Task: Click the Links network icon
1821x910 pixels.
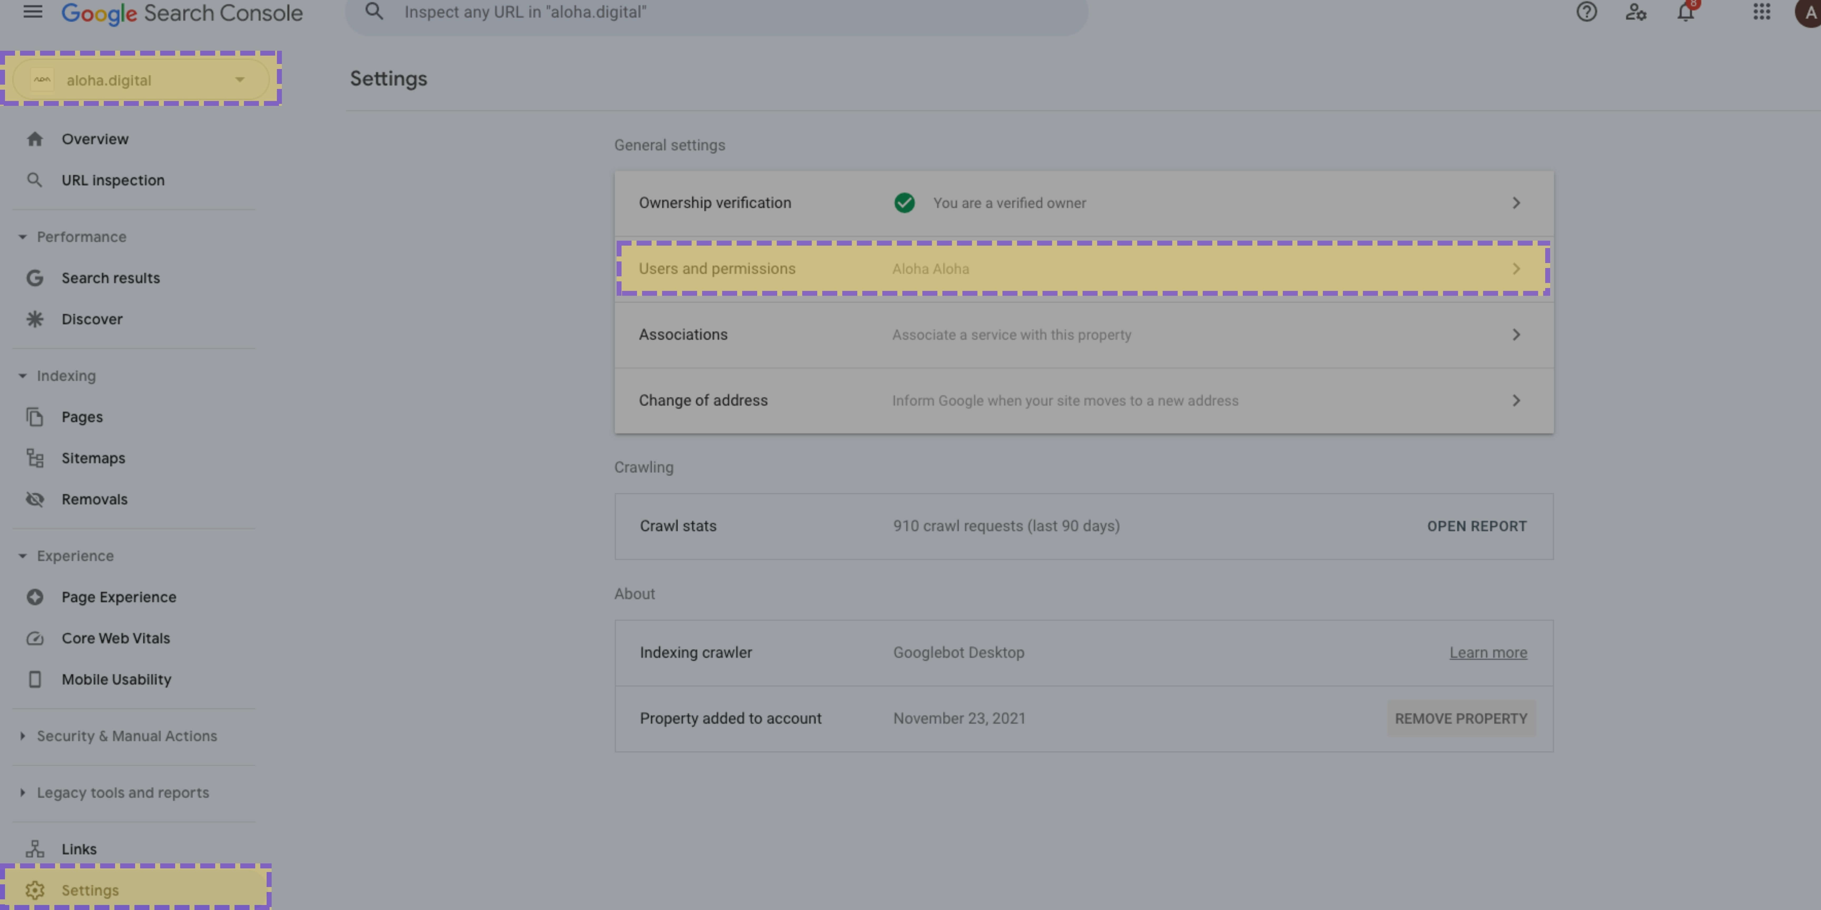Action: (x=35, y=849)
